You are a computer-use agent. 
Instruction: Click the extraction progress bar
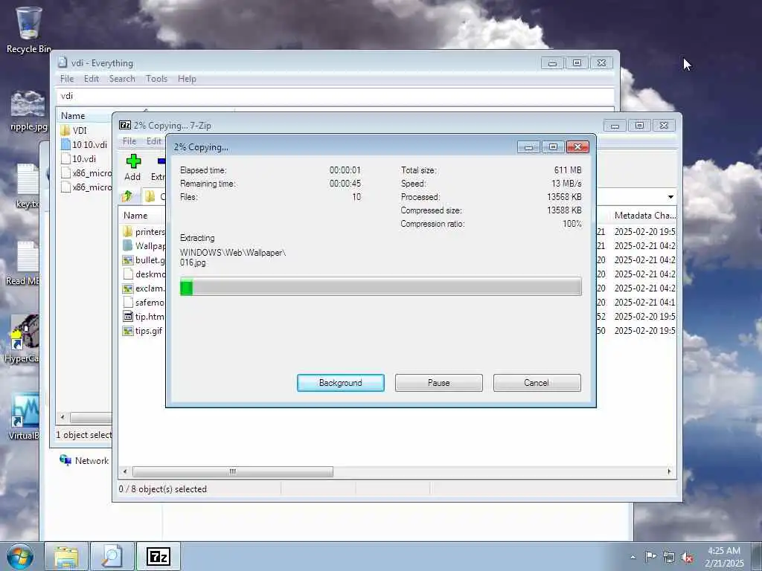coord(380,287)
